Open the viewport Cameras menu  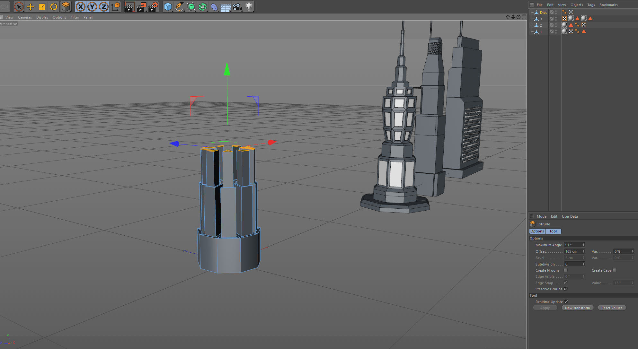[25, 17]
